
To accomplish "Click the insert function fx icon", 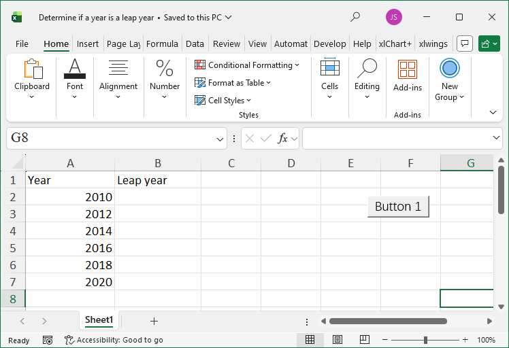I will point(283,138).
